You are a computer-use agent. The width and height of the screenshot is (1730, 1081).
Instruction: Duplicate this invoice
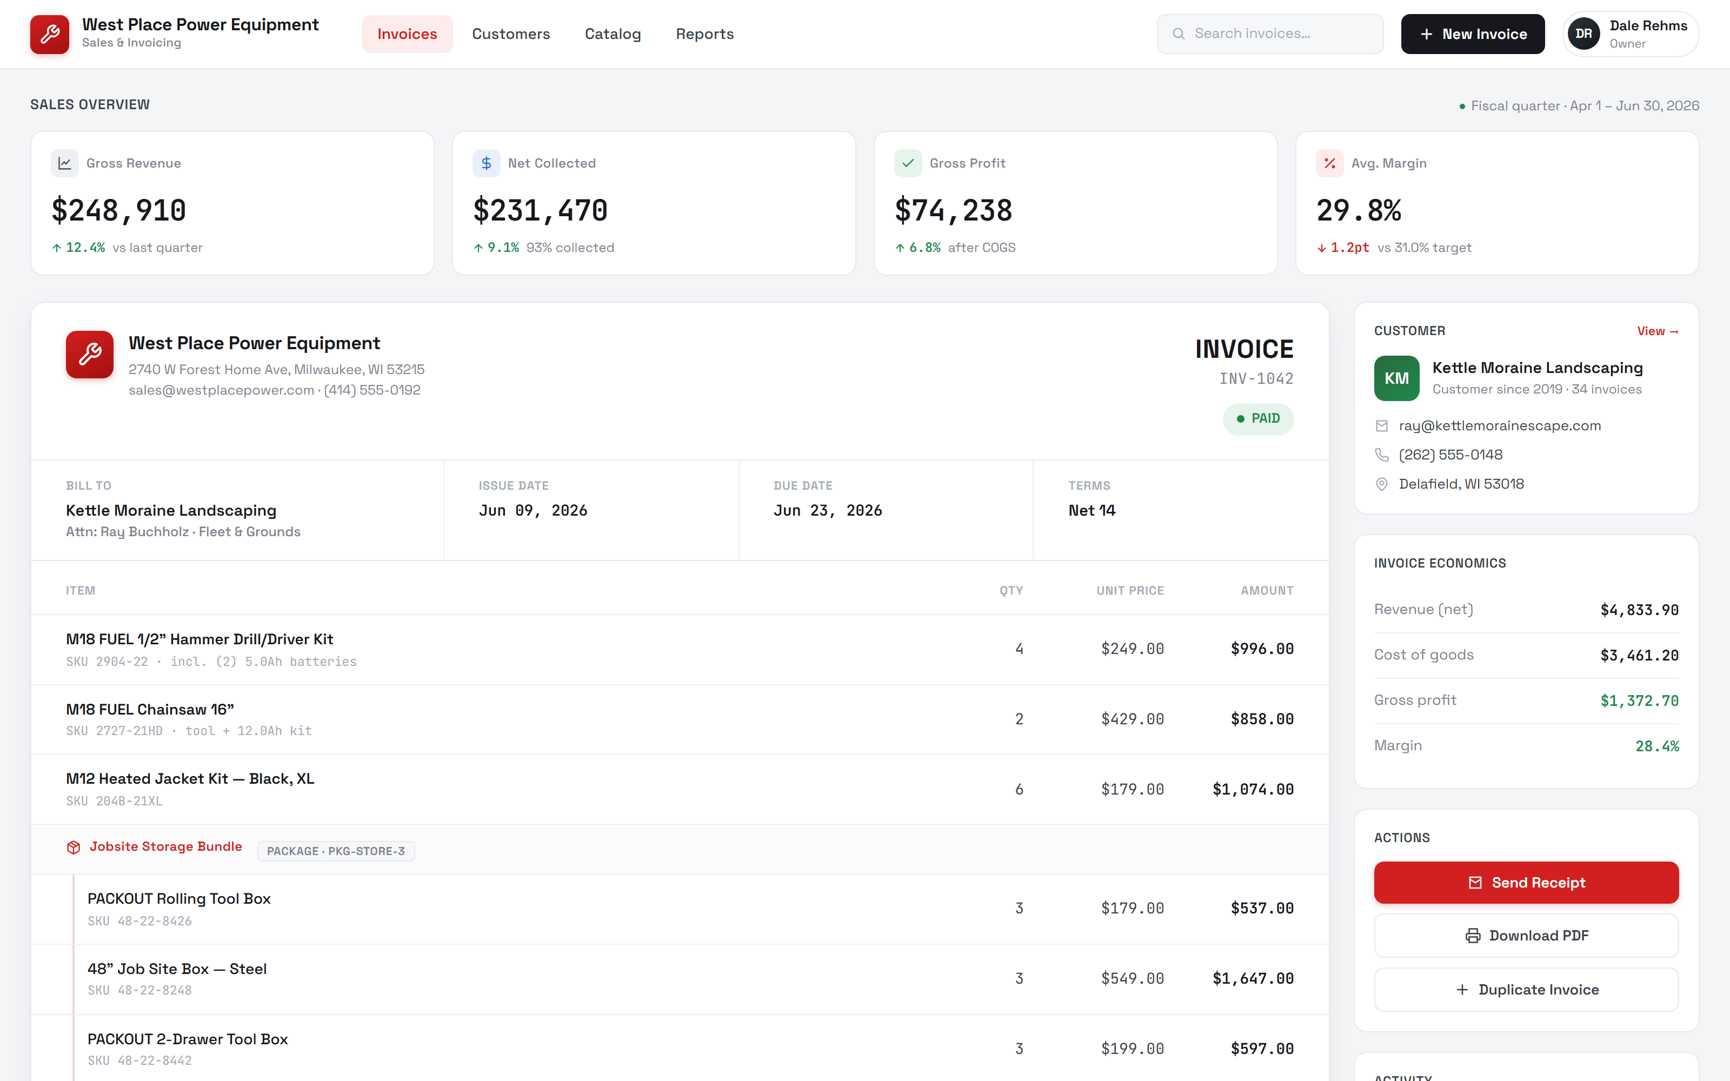click(x=1526, y=990)
